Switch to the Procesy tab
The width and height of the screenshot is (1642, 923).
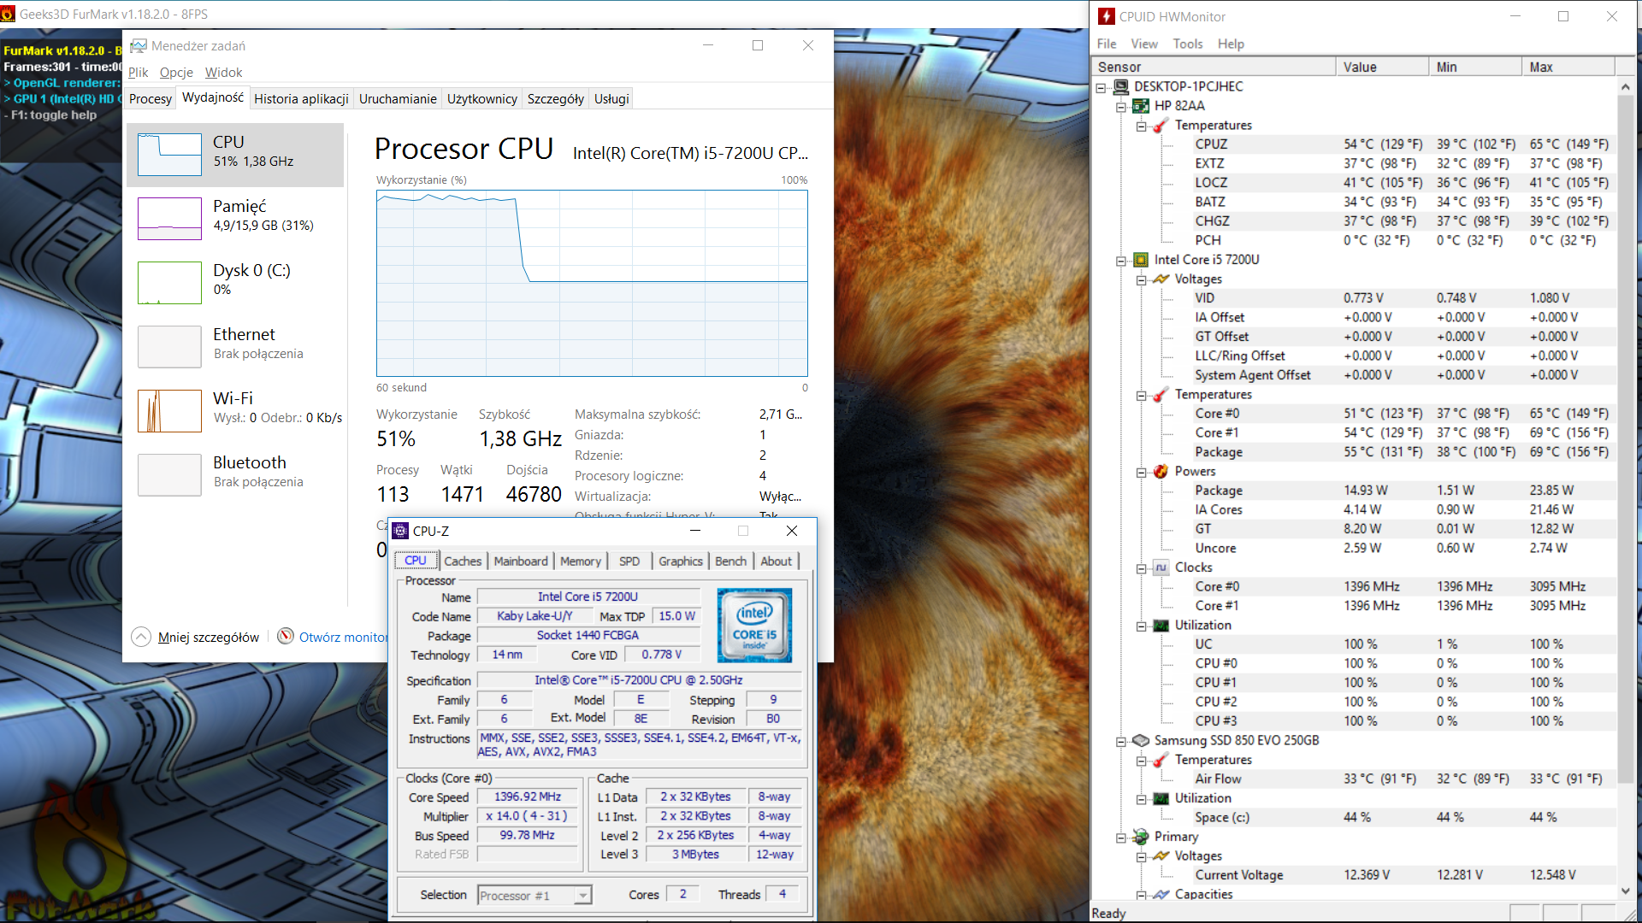point(151,99)
